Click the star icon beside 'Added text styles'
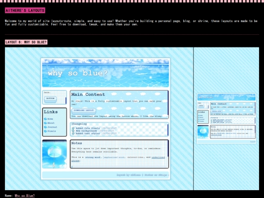The width and height of the screenshot is (264, 198). (73, 133)
